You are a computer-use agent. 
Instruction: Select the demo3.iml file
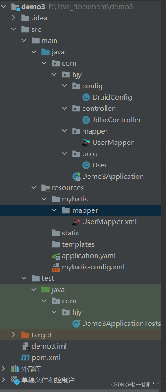(x=49, y=346)
